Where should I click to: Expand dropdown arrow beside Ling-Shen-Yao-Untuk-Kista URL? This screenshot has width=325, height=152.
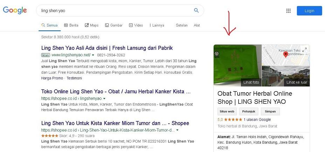[177, 130]
